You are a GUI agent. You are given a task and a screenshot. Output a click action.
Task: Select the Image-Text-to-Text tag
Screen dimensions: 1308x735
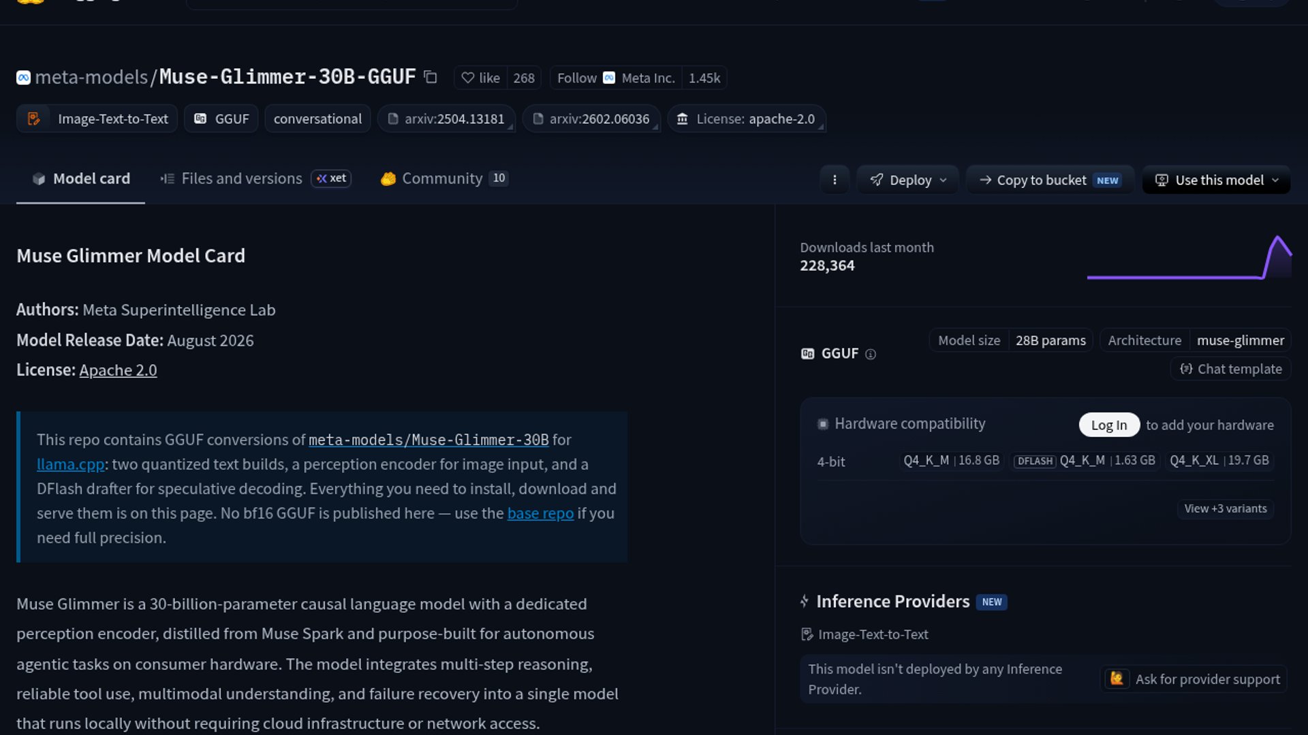(97, 118)
